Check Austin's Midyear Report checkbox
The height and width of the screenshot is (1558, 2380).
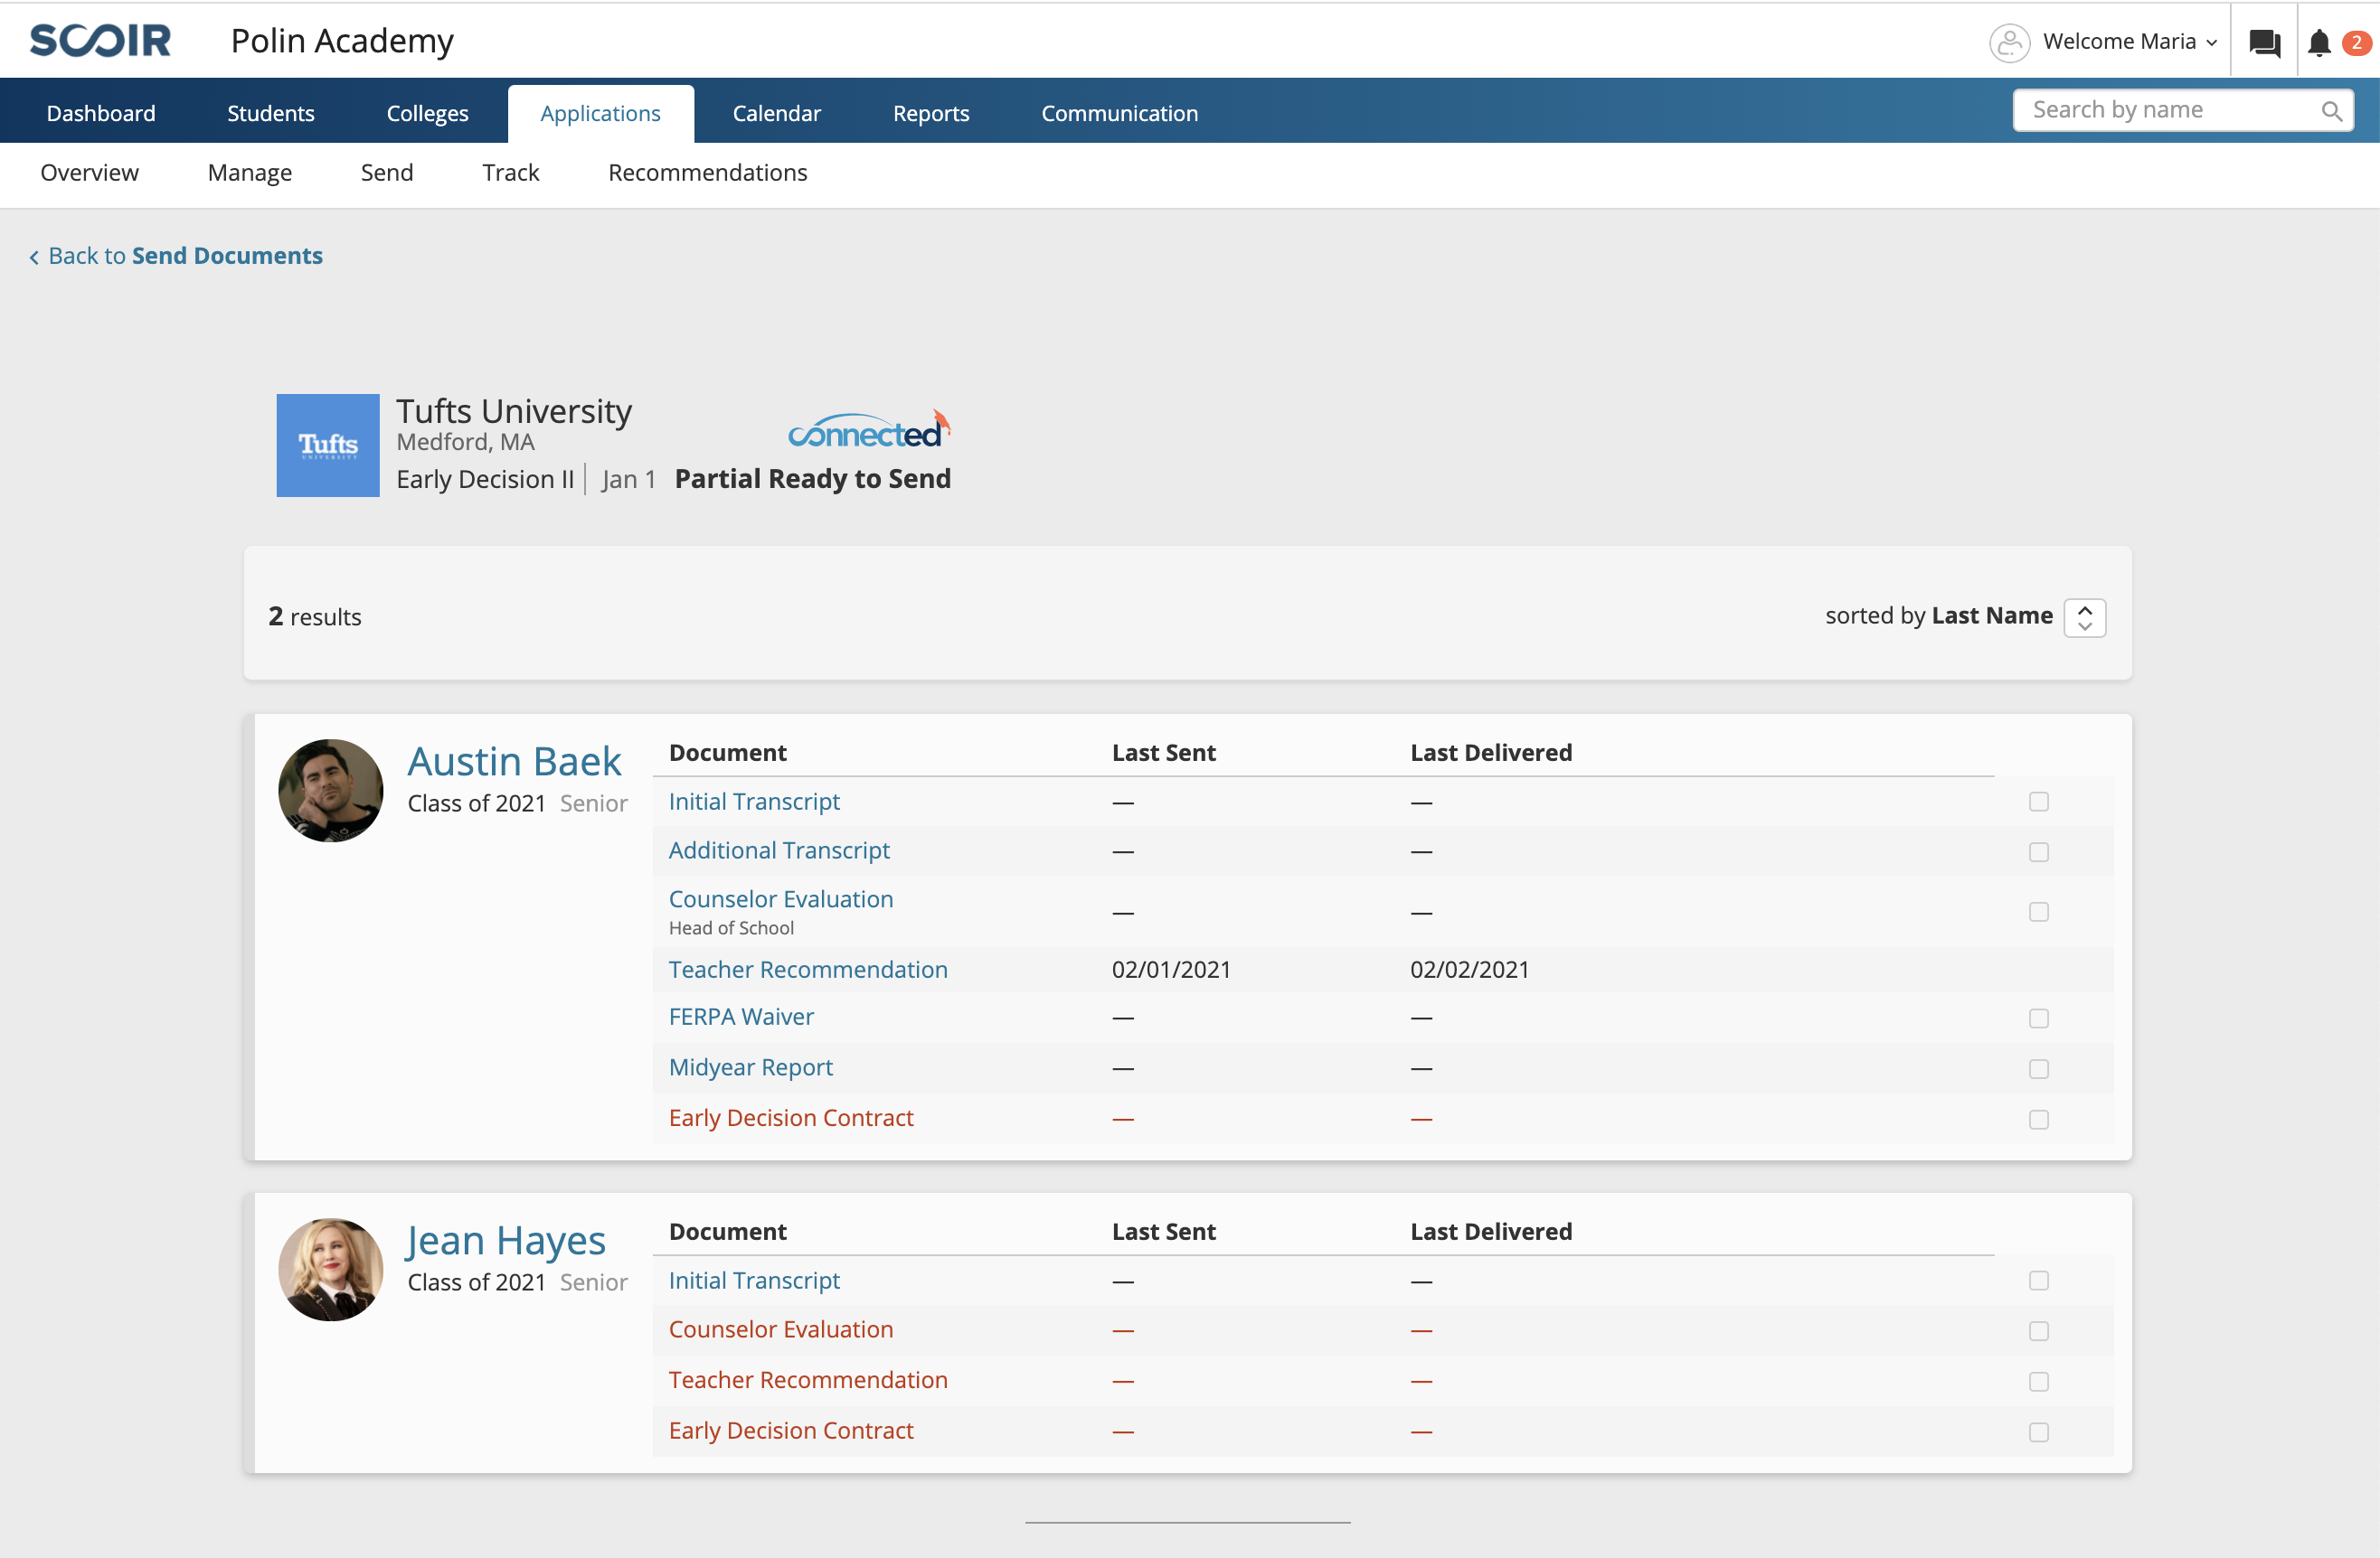click(x=2038, y=1068)
